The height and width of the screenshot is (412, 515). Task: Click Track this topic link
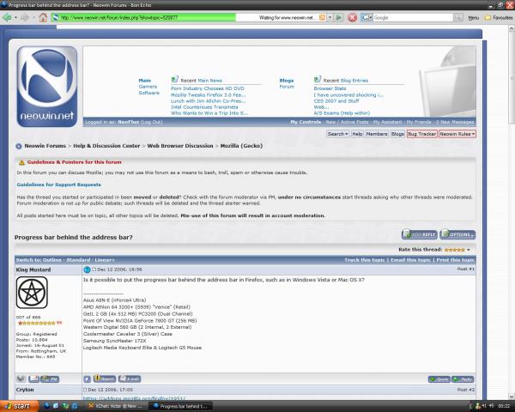tap(364, 260)
